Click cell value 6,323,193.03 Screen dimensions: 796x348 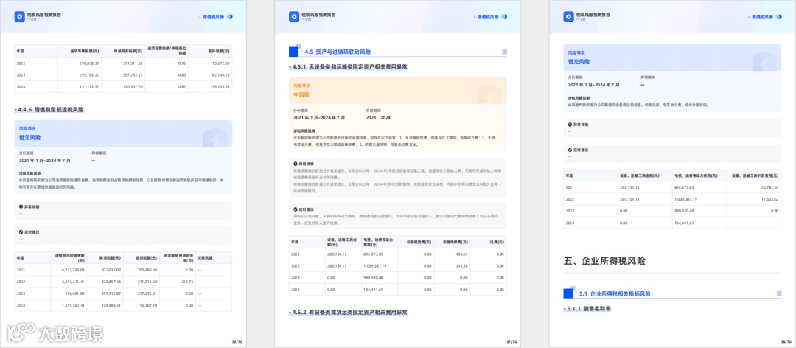click(73, 271)
